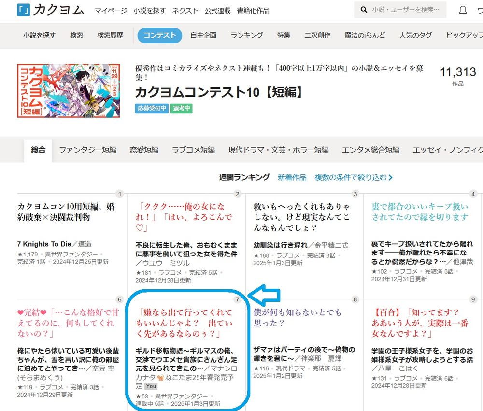483x411 pixels.
Task: Switch to the 恋愛短編 tab
Action: (x=144, y=150)
